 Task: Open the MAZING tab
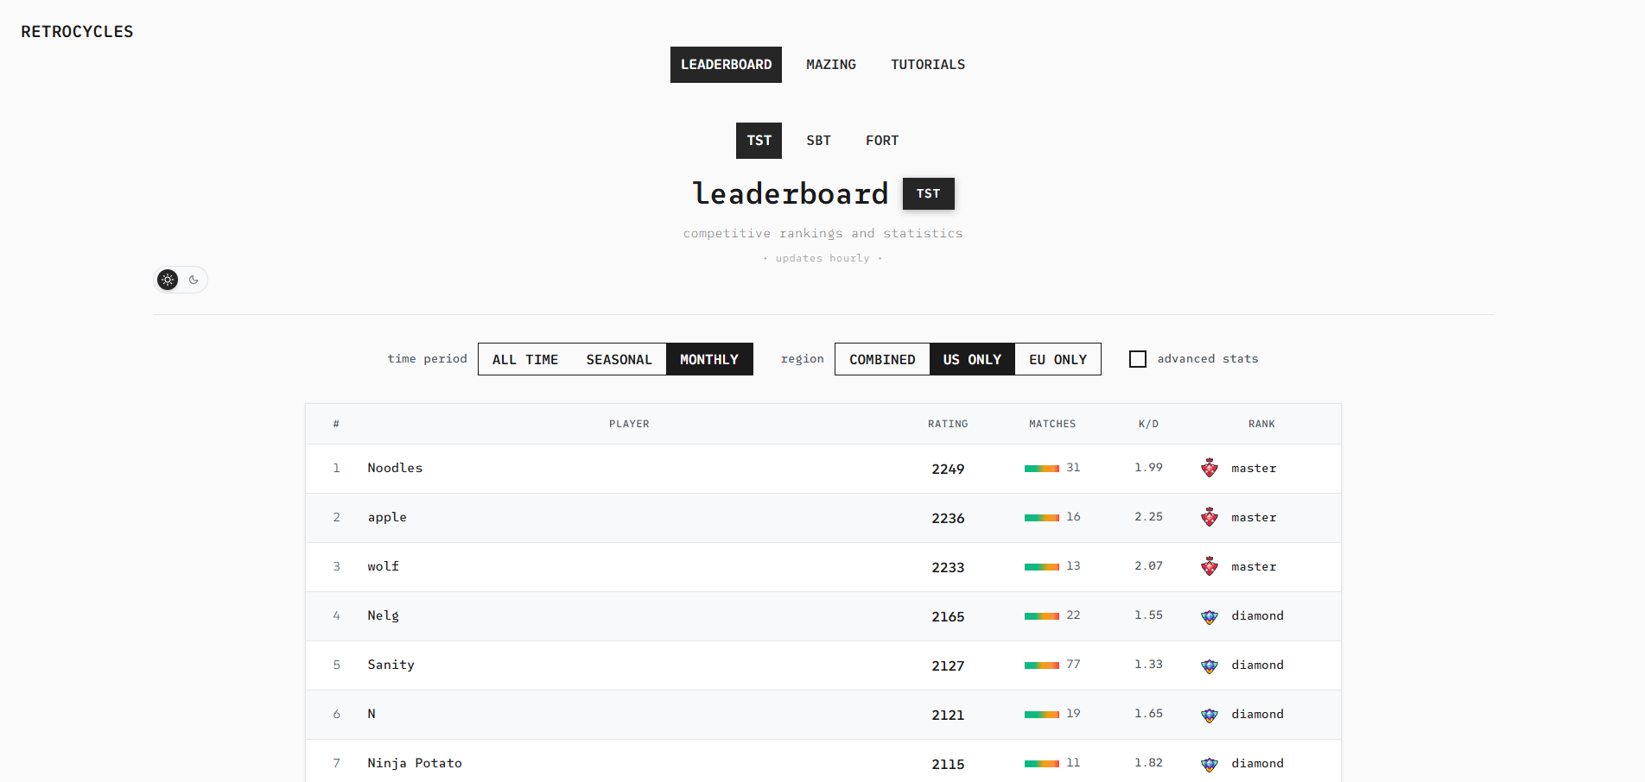[831, 65]
